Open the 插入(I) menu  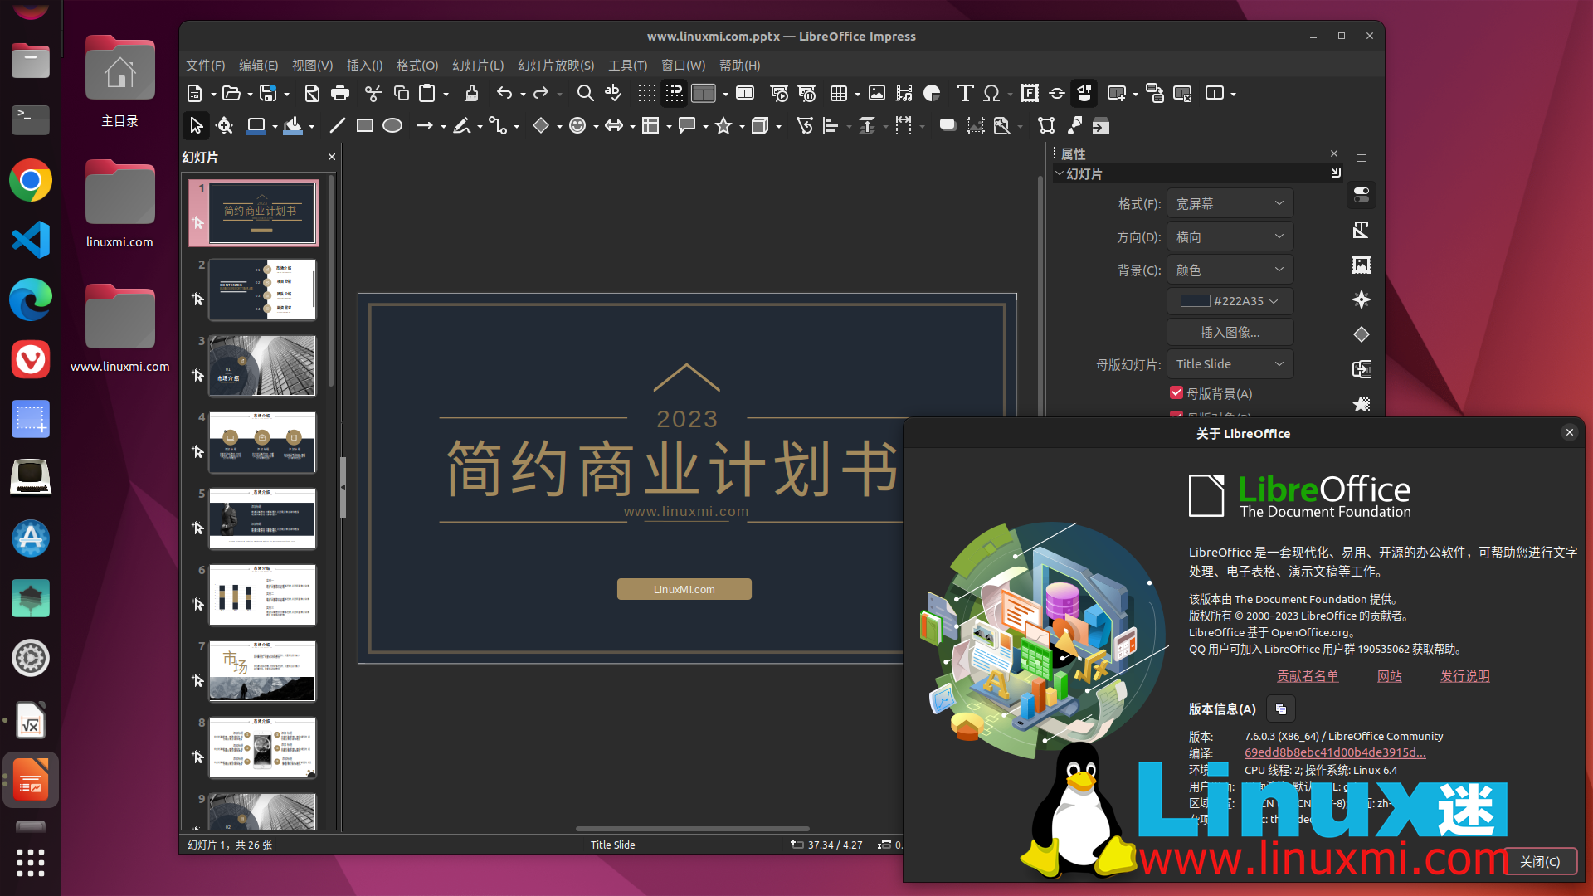(364, 65)
